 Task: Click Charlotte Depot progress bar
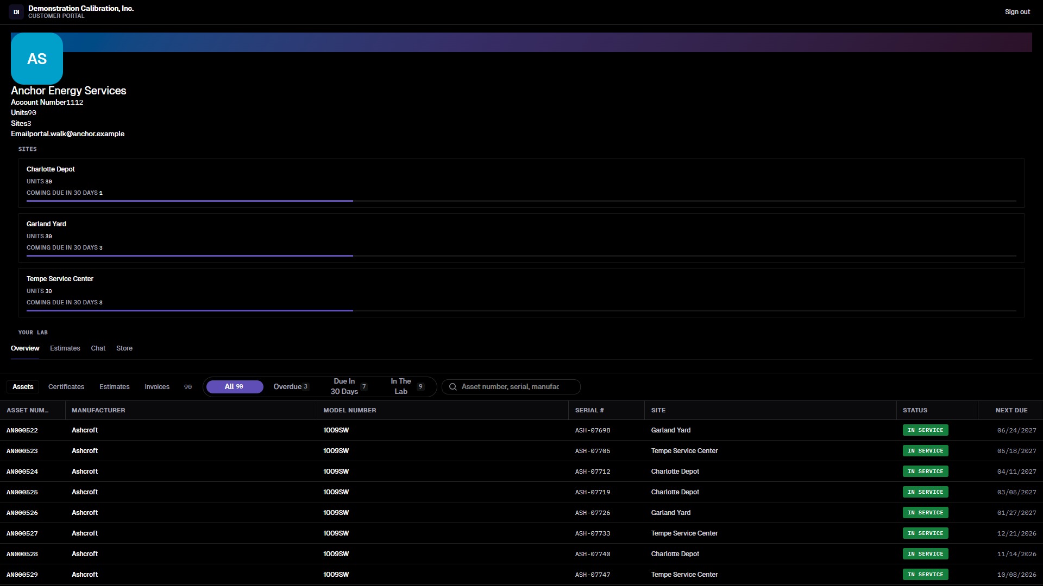coord(521,201)
